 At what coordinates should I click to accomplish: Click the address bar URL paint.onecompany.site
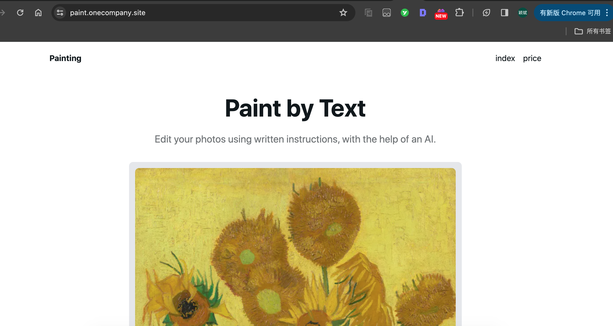[x=108, y=13]
